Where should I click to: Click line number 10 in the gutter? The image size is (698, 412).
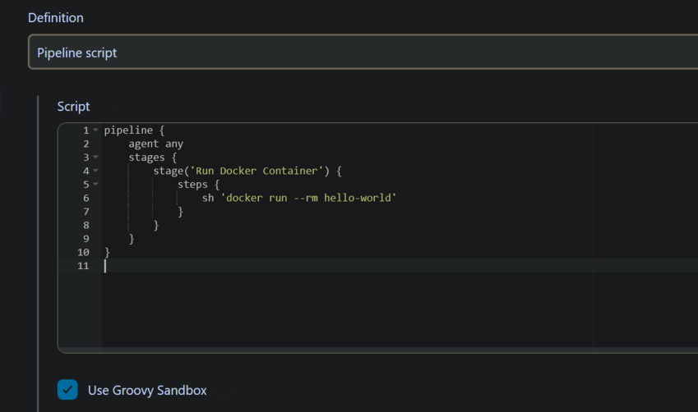tap(83, 252)
